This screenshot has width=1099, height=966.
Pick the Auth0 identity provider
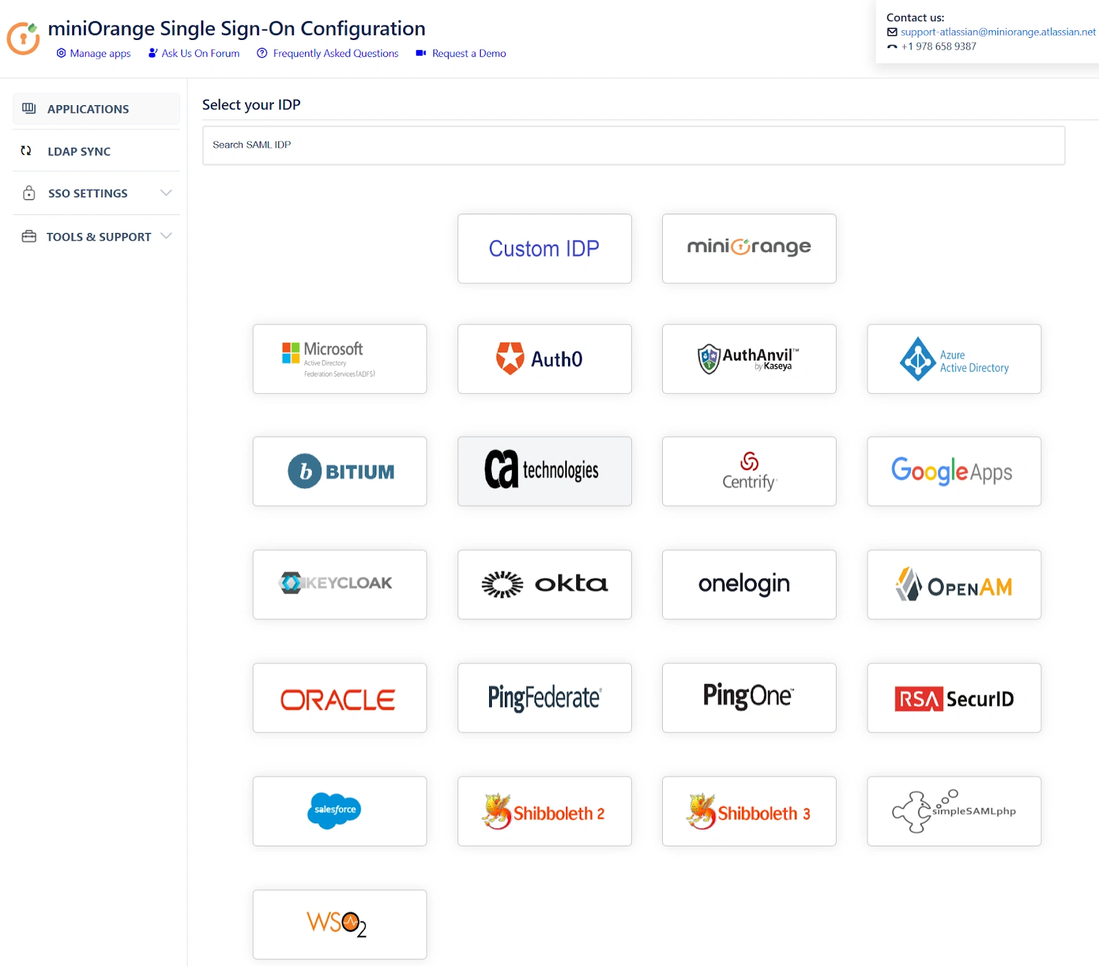pos(545,359)
